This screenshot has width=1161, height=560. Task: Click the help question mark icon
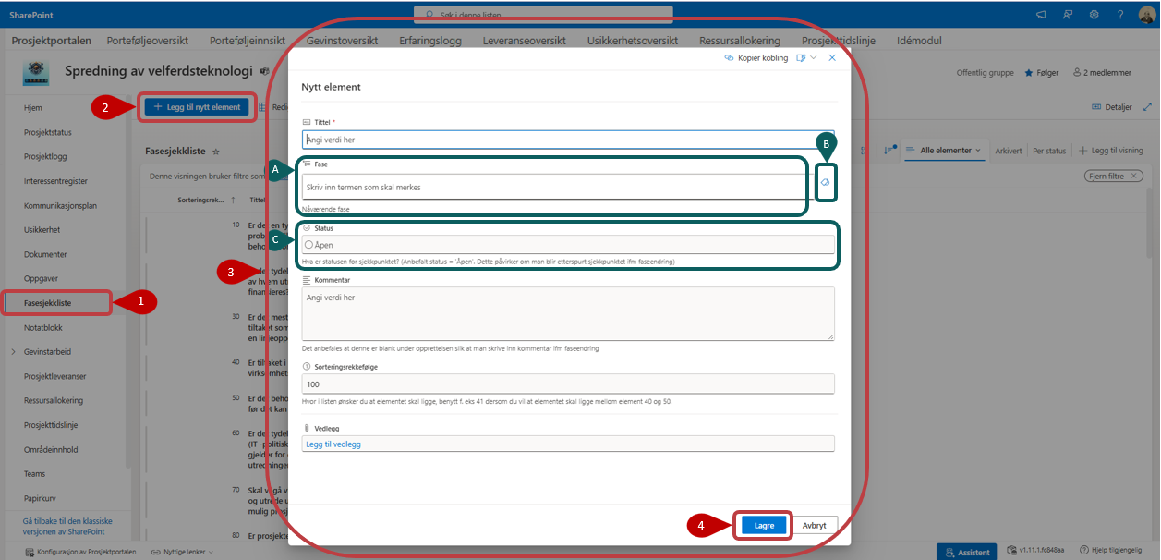tap(1119, 14)
